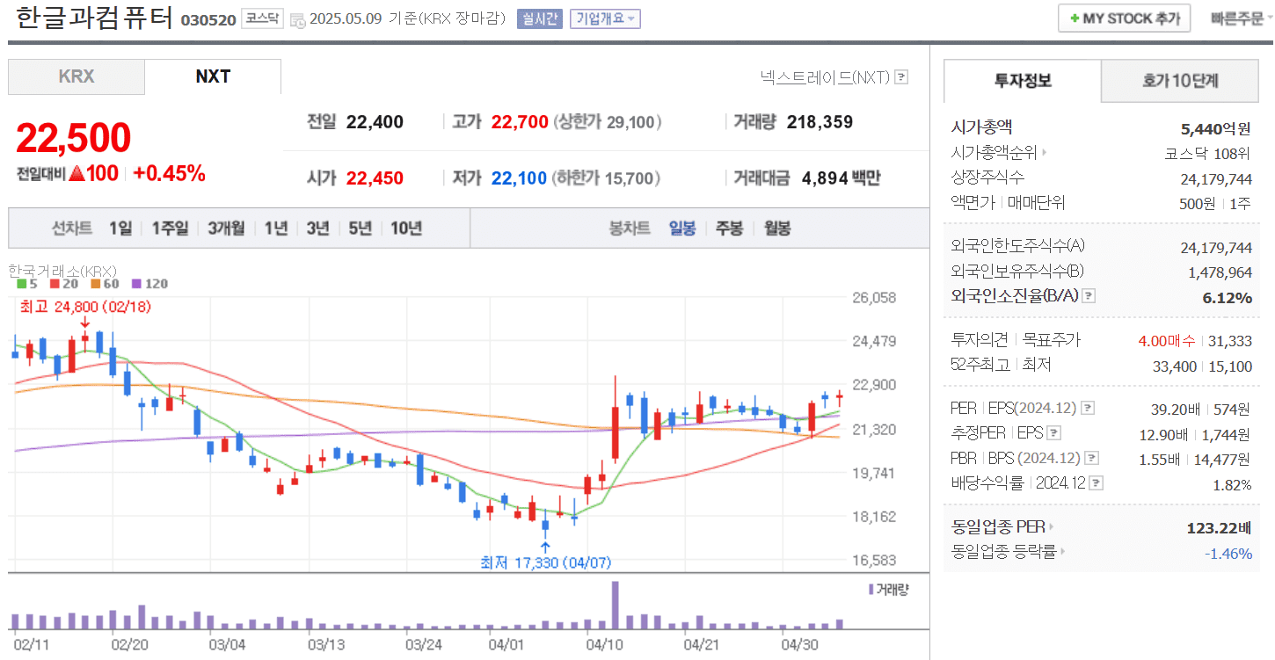Click the help icon beside 배당수익률 2024.12

tap(1096, 482)
